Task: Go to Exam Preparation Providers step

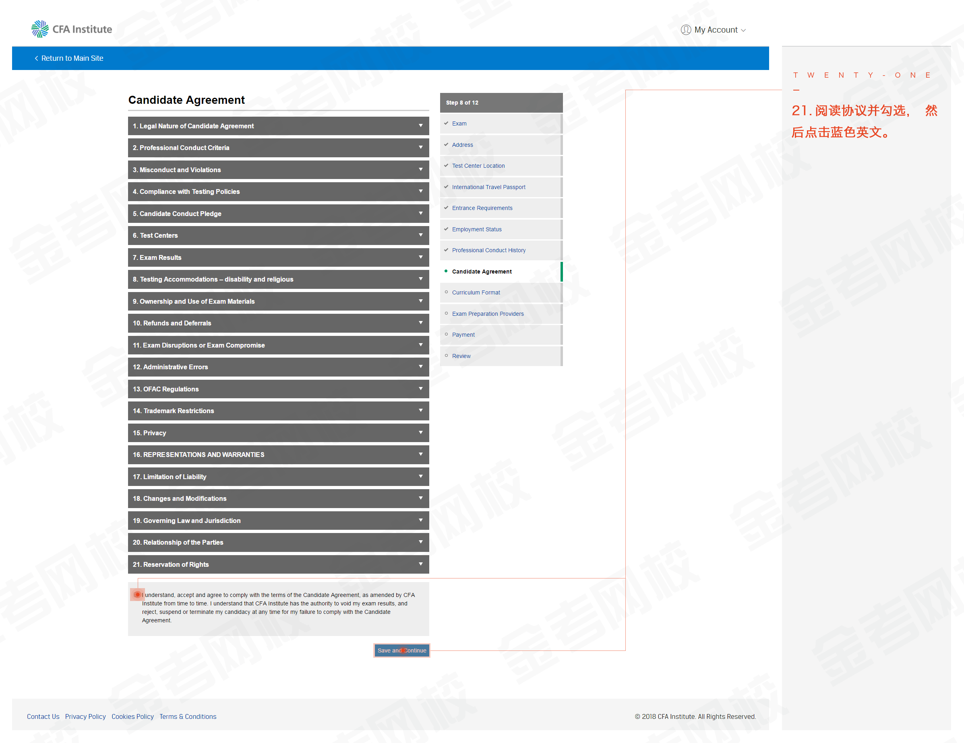Action: 501,313
